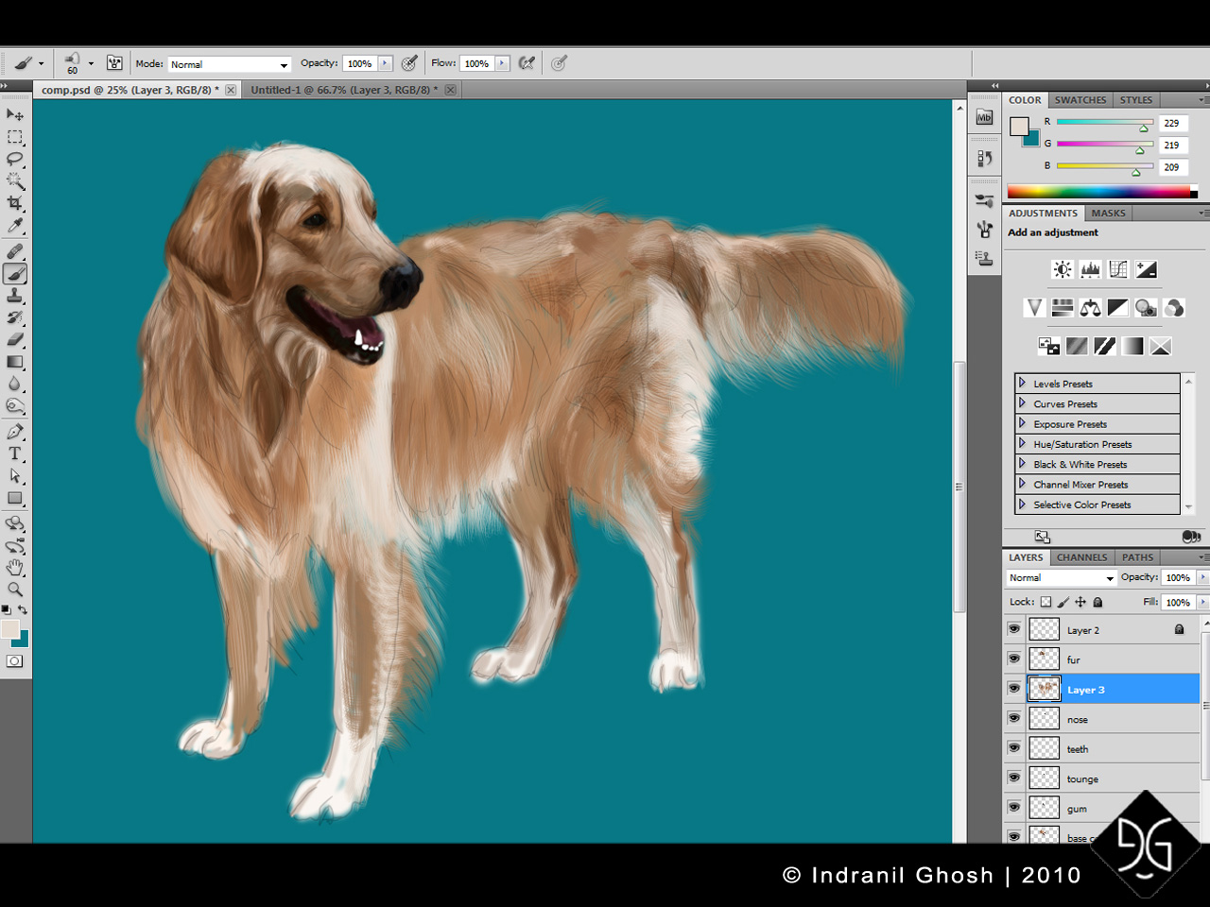
Task: Add a Hue/Saturation adjustment
Action: click(1063, 307)
